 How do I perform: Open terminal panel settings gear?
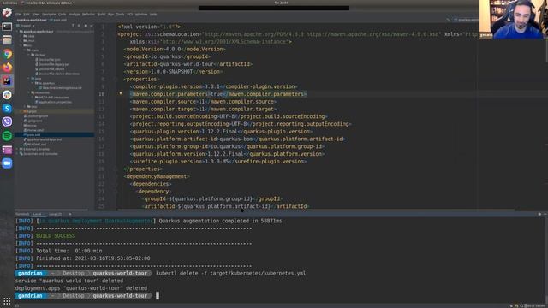click(x=539, y=214)
